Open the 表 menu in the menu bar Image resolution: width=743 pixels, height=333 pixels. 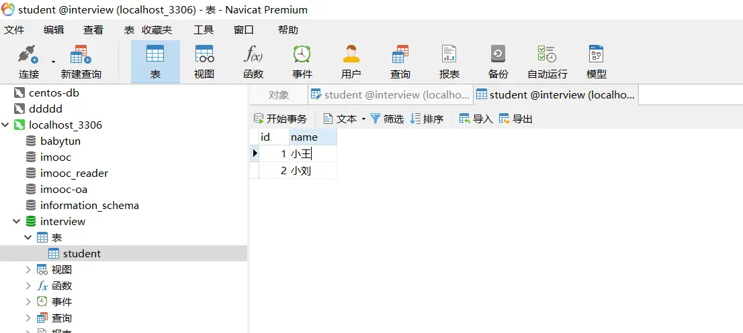pyautogui.click(x=130, y=29)
